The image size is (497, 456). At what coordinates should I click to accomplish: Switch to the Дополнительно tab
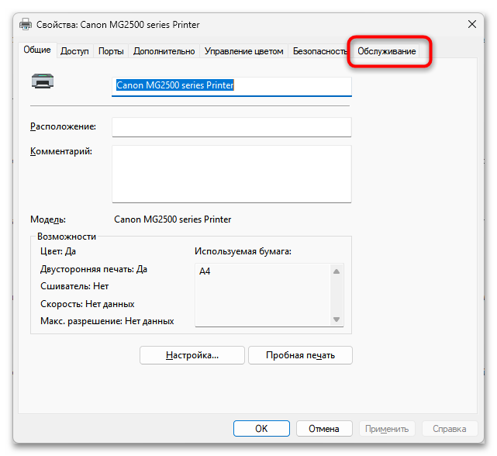coord(164,51)
